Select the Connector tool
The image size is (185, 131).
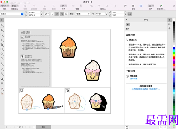click(x=2, y=74)
